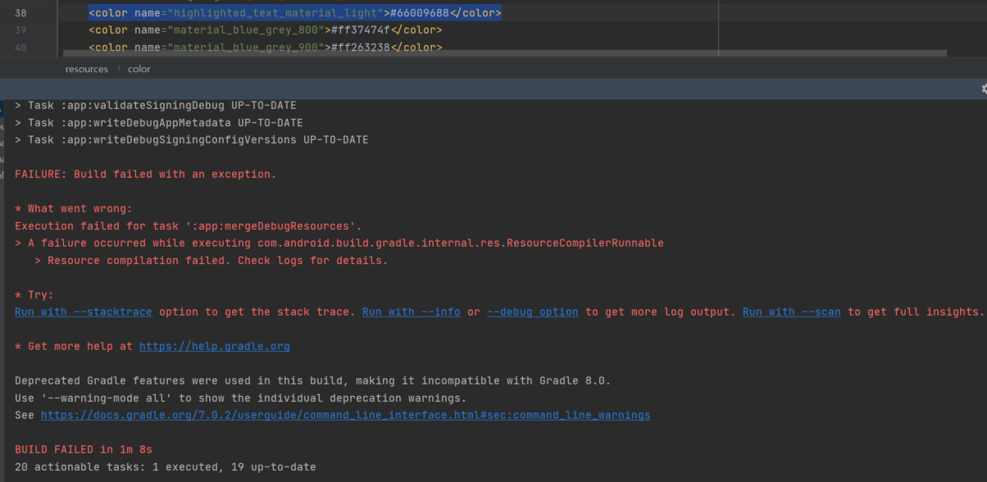This screenshot has width=987, height=482.
Task: Click the editor's horizontal scrollbar
Action: pyautogui.click(x=492, y=53)
